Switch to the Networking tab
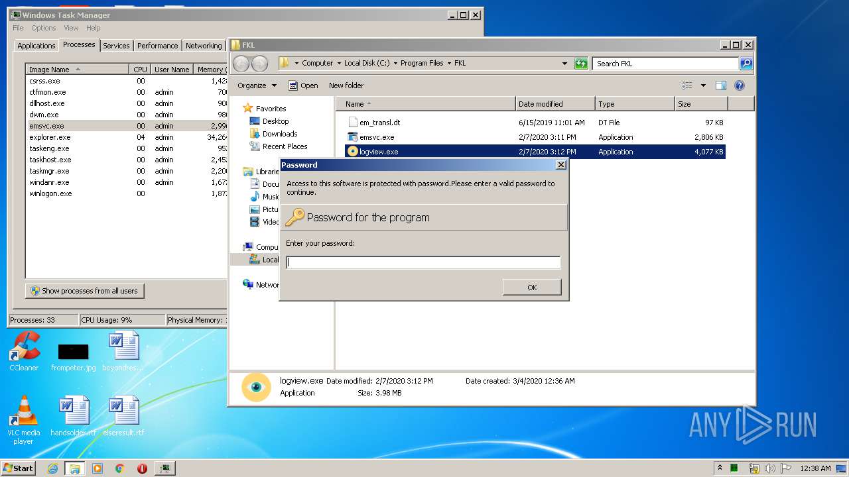Screen dimensions: 849x477 pos(204,46)
